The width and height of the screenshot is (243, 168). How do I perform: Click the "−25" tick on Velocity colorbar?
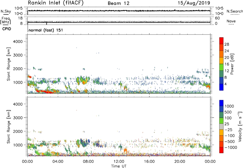pos(228,129)
